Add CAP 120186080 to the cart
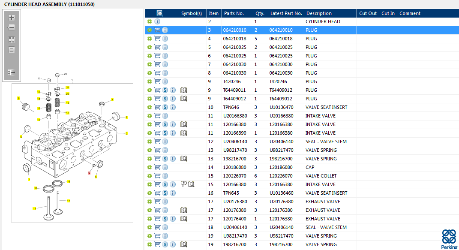Screen dimensions: 459x250 pyautogui.click(x=157, y=167)
